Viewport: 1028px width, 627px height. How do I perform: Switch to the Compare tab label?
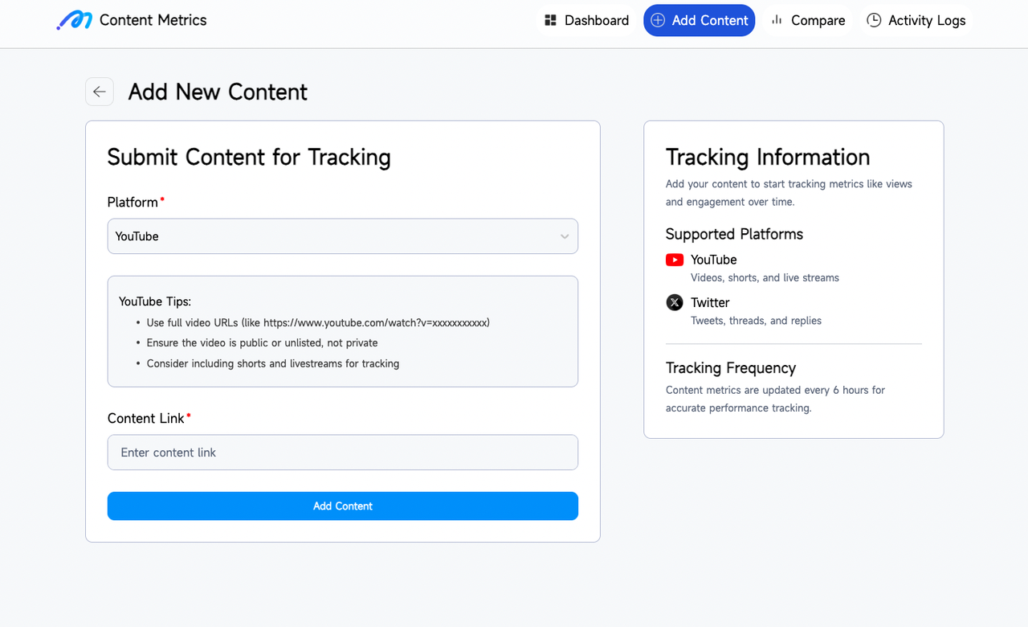tap(818, 20)
